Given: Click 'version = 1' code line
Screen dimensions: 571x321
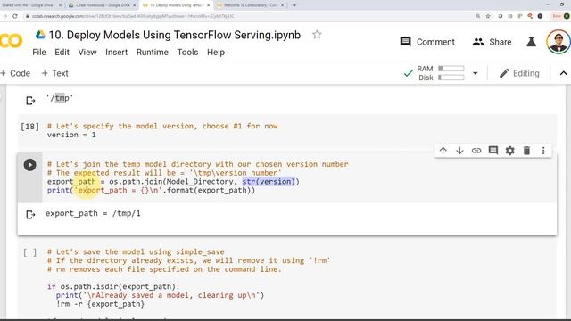Looking at the screenshot, I should [71, 135].
